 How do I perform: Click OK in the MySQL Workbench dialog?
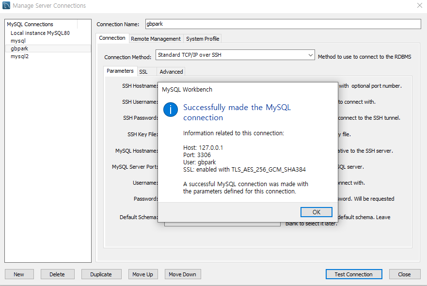coord(316,212)
